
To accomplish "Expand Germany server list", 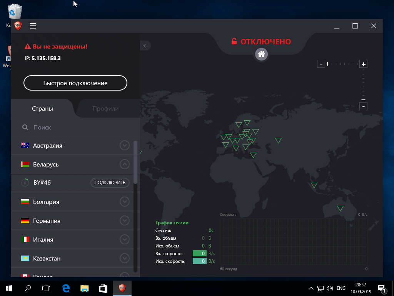I will [x=124, y=220].
